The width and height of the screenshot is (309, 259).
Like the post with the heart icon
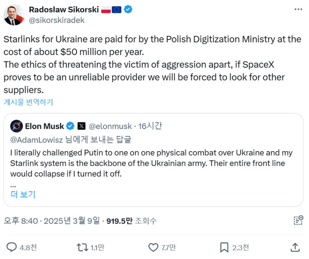[x=153, y=247]
